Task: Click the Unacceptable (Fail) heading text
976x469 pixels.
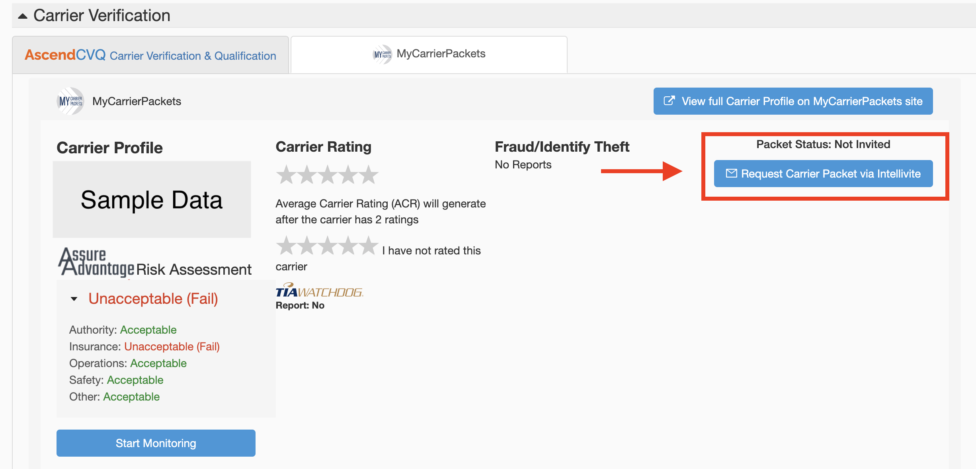Action: click(153, 299)
